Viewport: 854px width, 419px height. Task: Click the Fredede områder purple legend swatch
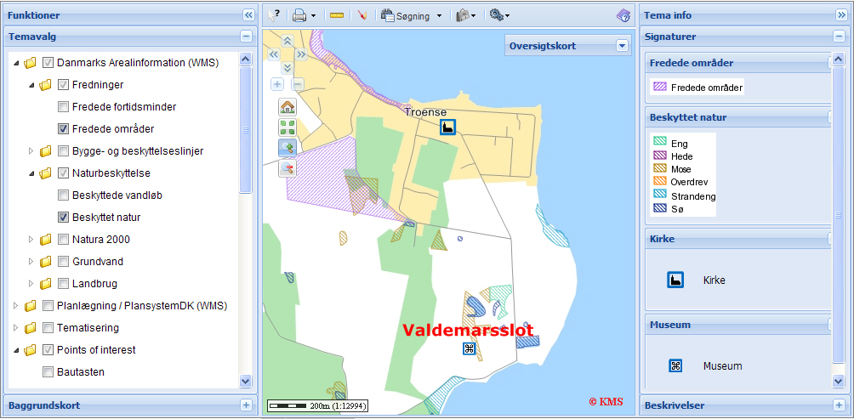[x=659, y=87]
